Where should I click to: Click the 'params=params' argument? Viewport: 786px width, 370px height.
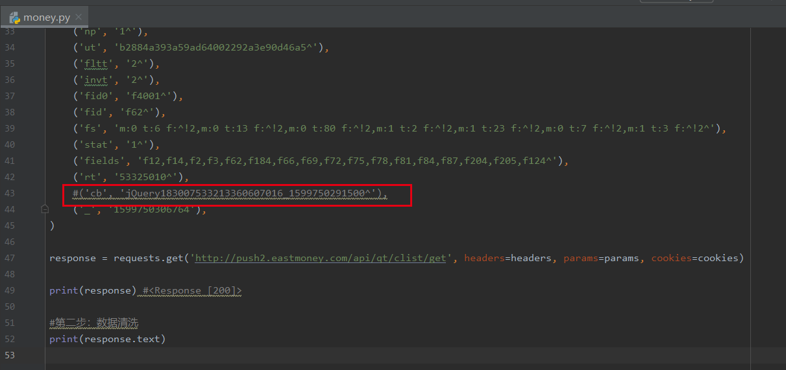click(602, 258)
